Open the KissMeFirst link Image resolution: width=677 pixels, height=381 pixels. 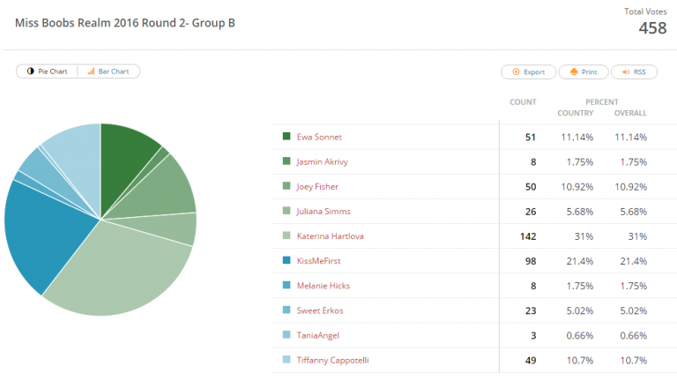pos(318,261)
